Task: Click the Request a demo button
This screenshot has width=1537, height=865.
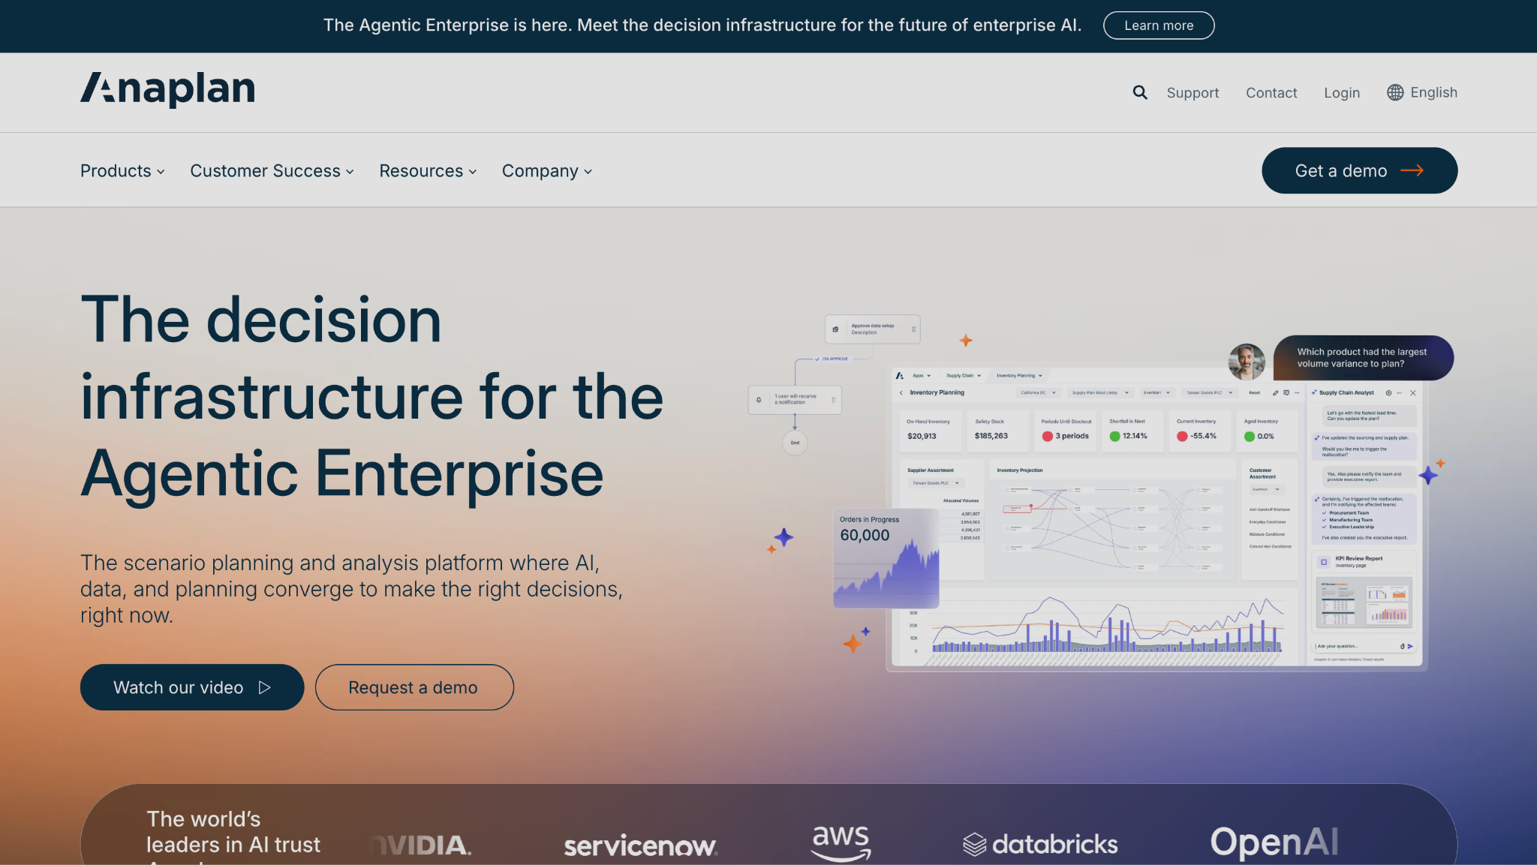Action: coord(414,687)
